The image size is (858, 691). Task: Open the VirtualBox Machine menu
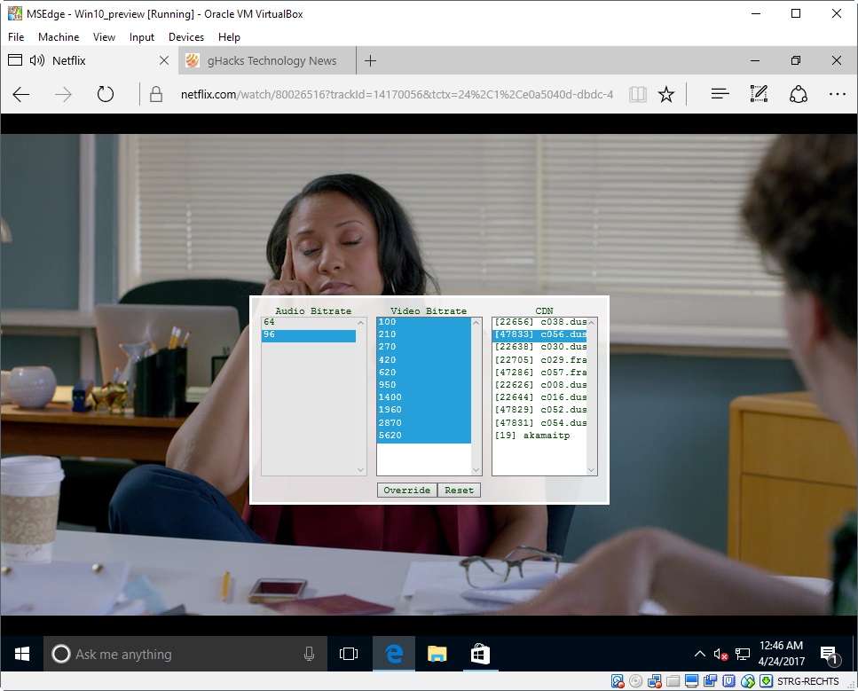pyautogui.click(x=59, y=36)
